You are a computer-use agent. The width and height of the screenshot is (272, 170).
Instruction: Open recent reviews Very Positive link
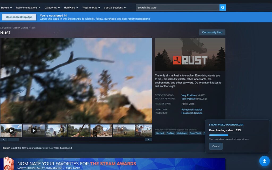tap(188, 95)
